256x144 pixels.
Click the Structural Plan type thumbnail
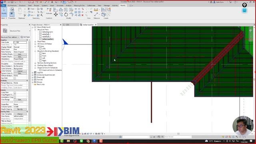(5, 31)
